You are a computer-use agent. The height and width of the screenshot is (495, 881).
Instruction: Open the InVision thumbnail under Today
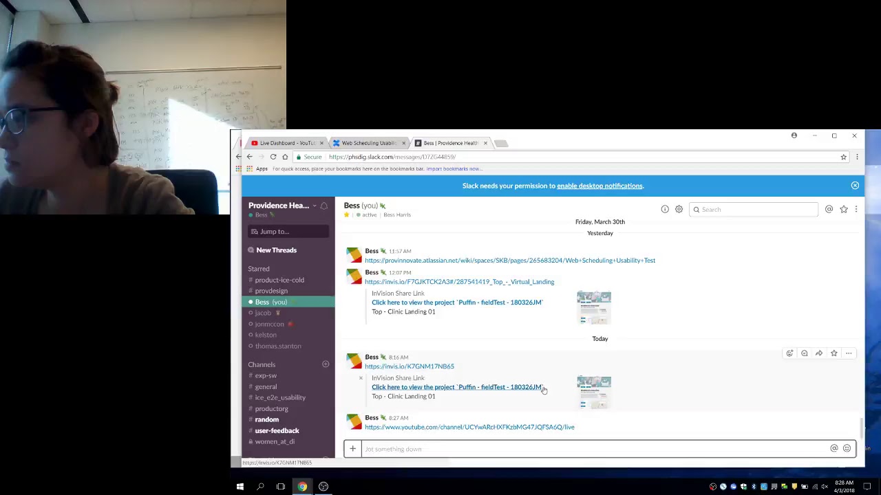click(594, 393)
